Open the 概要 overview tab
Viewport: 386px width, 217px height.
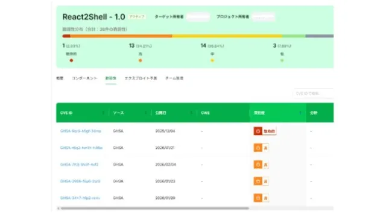pos(60,78)
